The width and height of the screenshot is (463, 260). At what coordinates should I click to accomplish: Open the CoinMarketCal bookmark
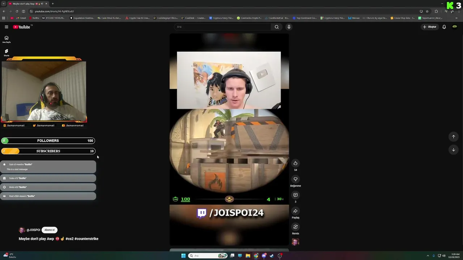[x=277, y=18]
